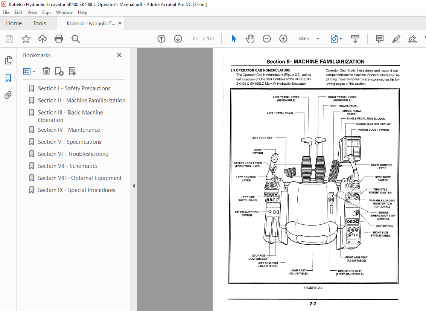The height and width of the screenshot is (311, 426).
Task: Toggle the Bookmarks panel in sidebar
Action: pos(8,78)
